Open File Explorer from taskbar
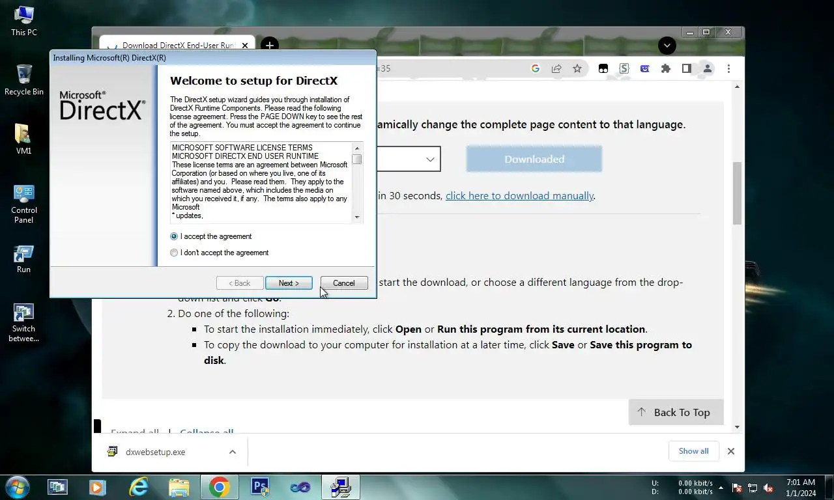 pyautogui.click(x=179, y=487)
